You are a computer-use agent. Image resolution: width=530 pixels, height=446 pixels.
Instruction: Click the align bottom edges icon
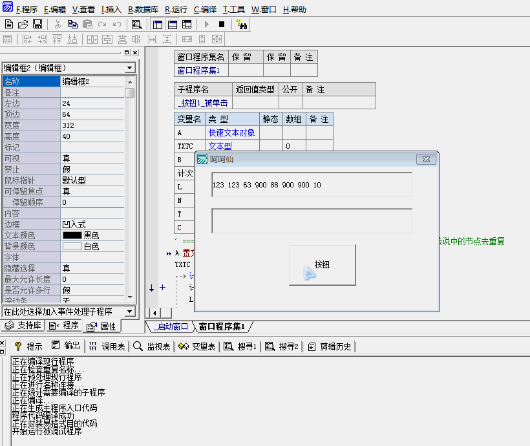tap(72, 39)
